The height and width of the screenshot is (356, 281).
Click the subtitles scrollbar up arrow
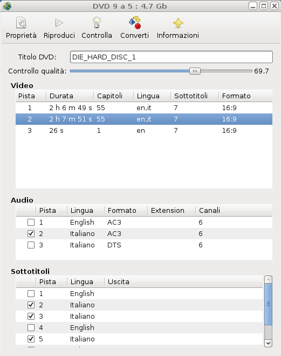click(268, 280)
